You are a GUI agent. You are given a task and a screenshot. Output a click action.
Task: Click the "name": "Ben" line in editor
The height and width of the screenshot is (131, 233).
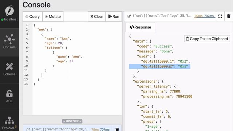click(69, 57)
